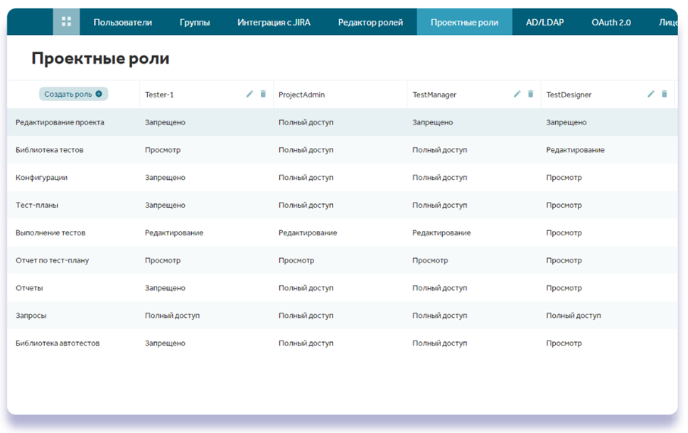Image resolution: width=688 pixels, height=433 pixels.
Task: Click the Библиотека автотестов row label
Action: (58, 343)
